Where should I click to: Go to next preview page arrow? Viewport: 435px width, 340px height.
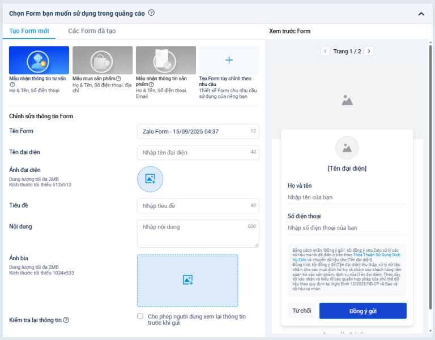click(x=369, y=51)
